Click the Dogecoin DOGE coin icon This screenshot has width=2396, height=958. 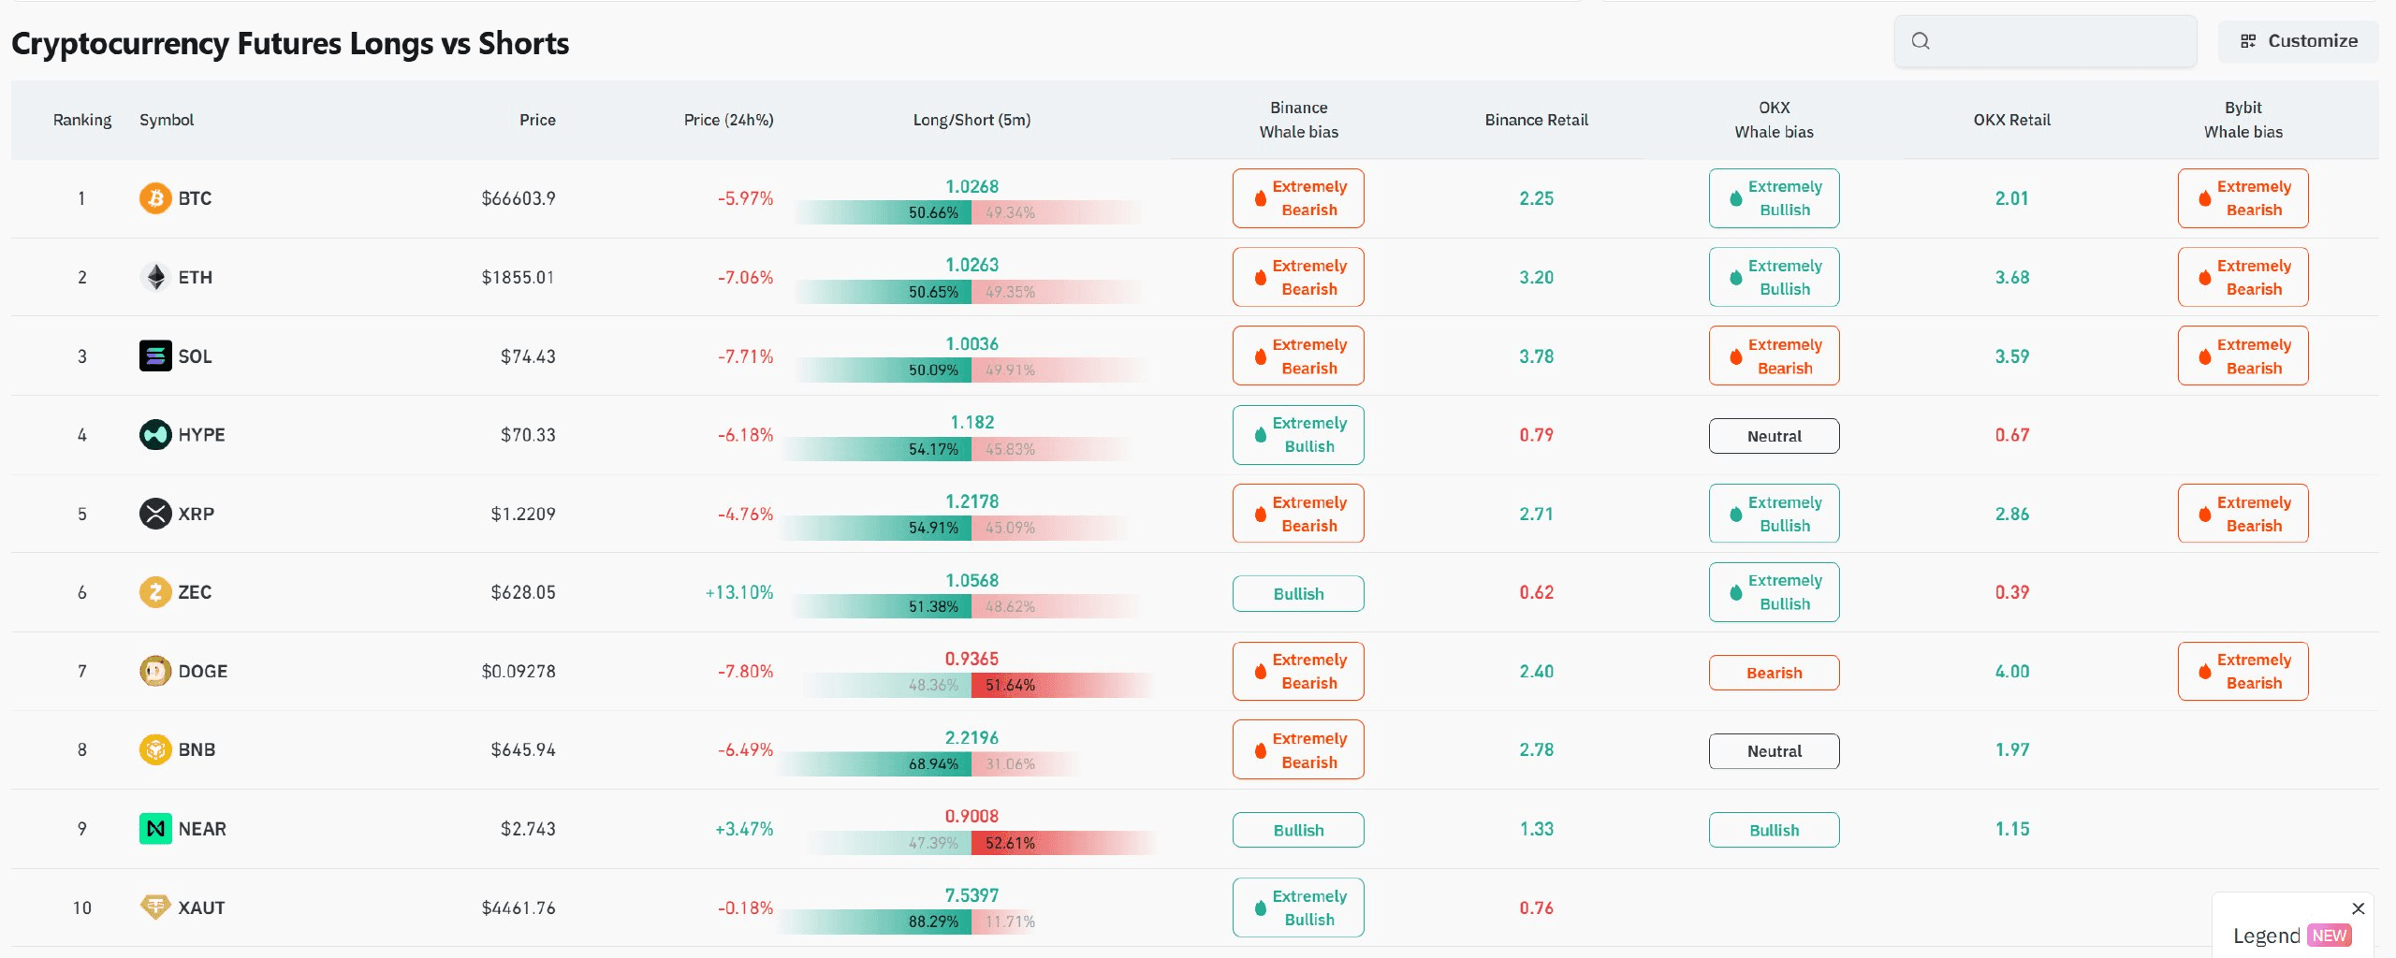[155, 671]
